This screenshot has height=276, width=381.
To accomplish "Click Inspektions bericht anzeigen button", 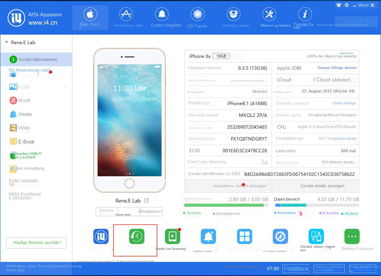I will click(x=228, y=186).
